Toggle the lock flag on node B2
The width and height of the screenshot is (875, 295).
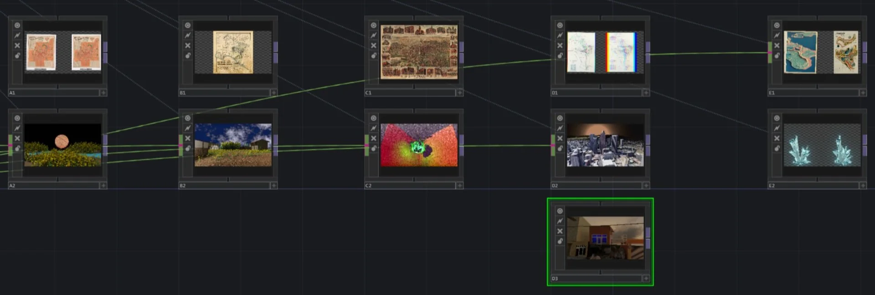(188, 148)
